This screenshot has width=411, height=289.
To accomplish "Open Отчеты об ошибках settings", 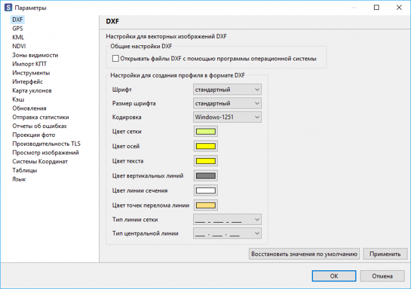I will [39, 126].
